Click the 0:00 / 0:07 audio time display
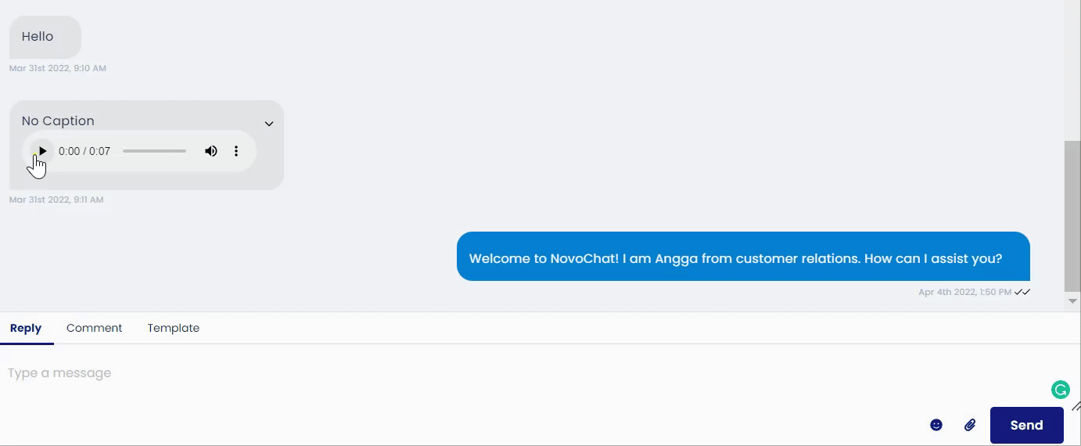The image size is (1081, 446). pos(84,151)
